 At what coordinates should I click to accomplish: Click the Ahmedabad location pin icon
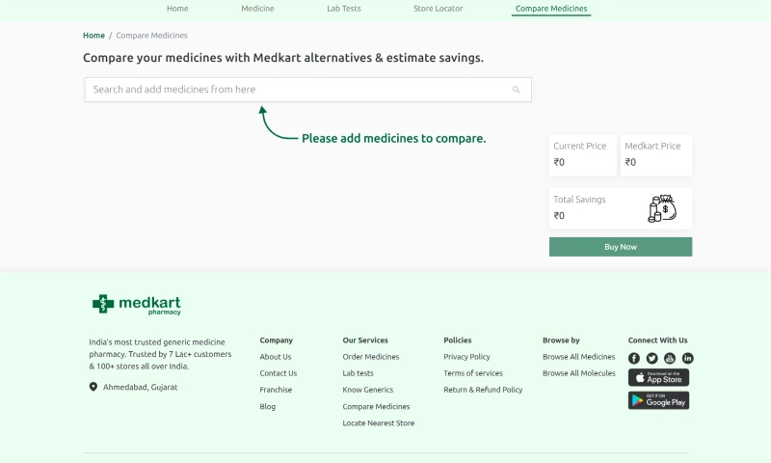[93, 387]
